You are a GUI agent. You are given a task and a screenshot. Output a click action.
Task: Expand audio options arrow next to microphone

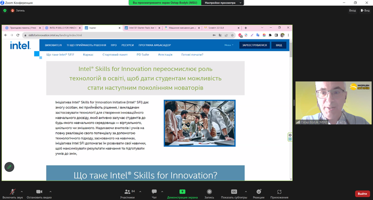[x=22, y=191]
